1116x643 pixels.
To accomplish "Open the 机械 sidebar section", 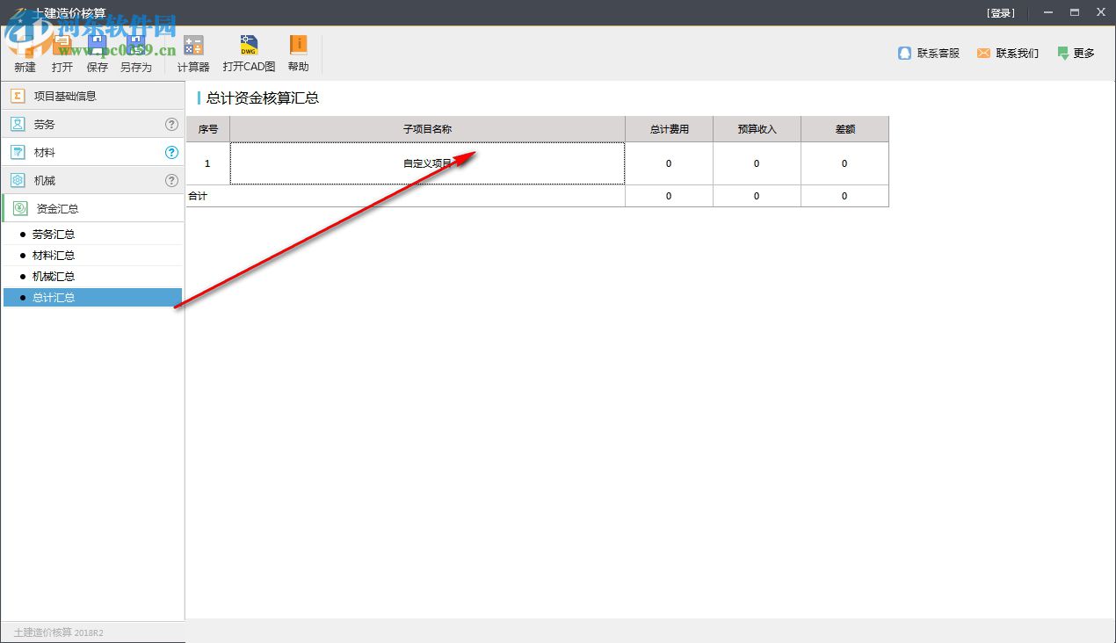I will click(x=92, y=180).
